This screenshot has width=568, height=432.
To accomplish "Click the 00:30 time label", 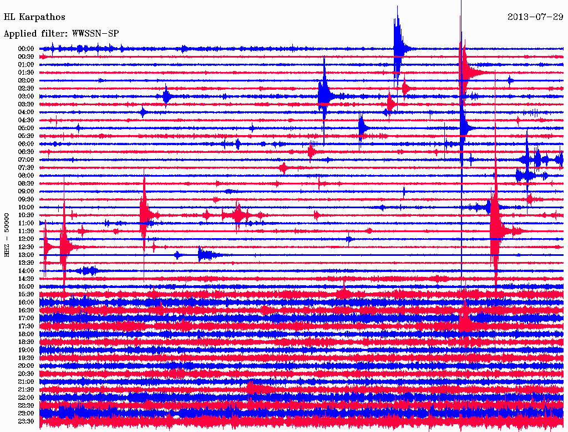I will pos(26,56).
